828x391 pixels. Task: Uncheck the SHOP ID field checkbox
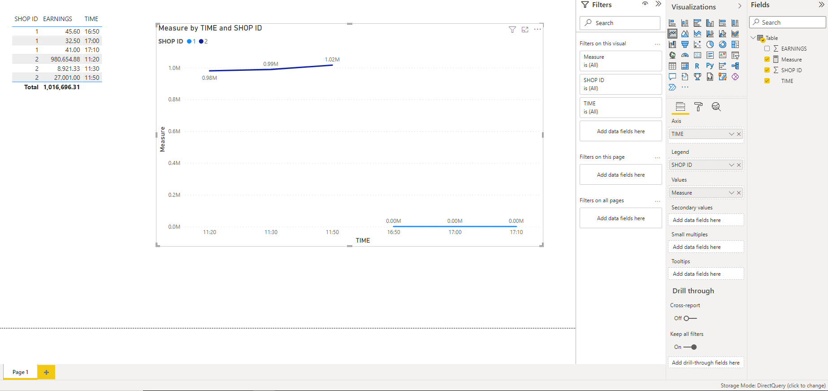[x=767, y=70]
